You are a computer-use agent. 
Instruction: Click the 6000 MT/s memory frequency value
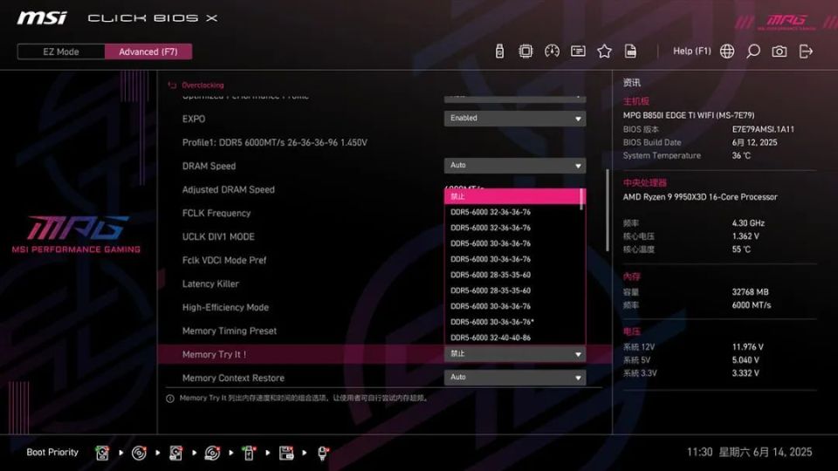coord(752,305)
